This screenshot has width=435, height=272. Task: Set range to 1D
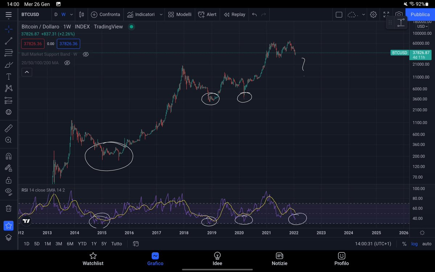(x=26, y=244)
